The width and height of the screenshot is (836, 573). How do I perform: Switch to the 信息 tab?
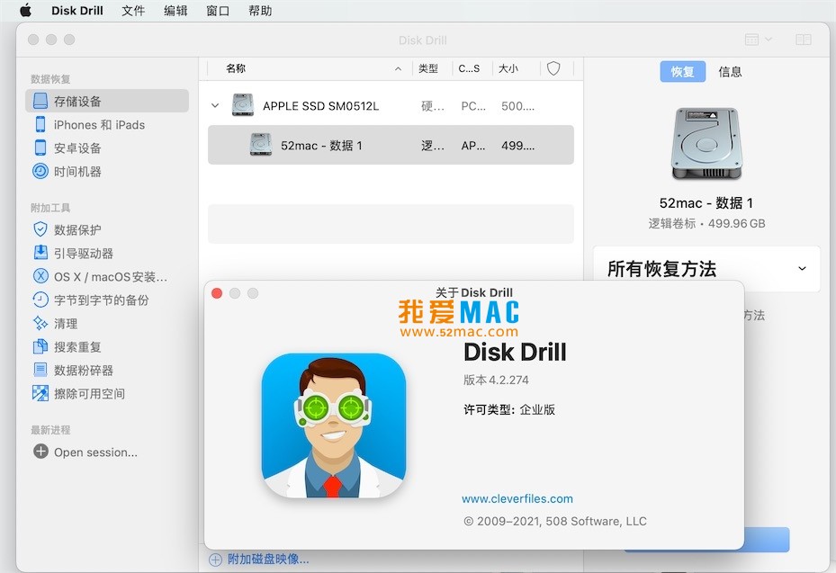pos(730,71)
